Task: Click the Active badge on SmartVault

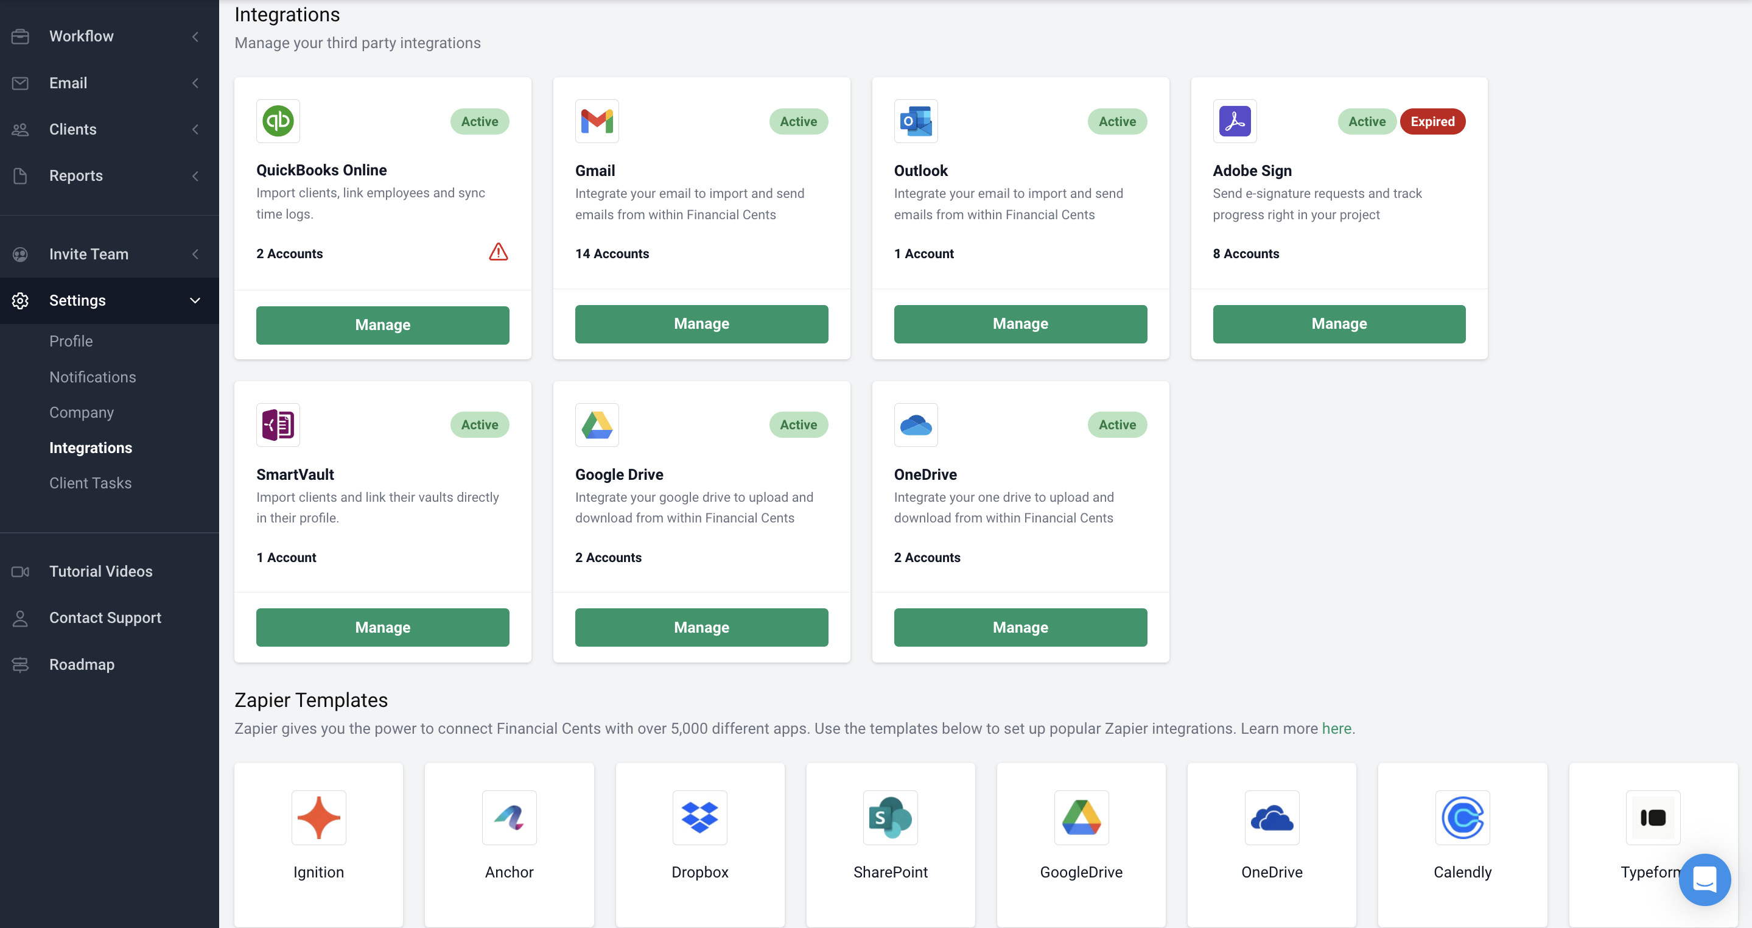Action: (480, 424)
